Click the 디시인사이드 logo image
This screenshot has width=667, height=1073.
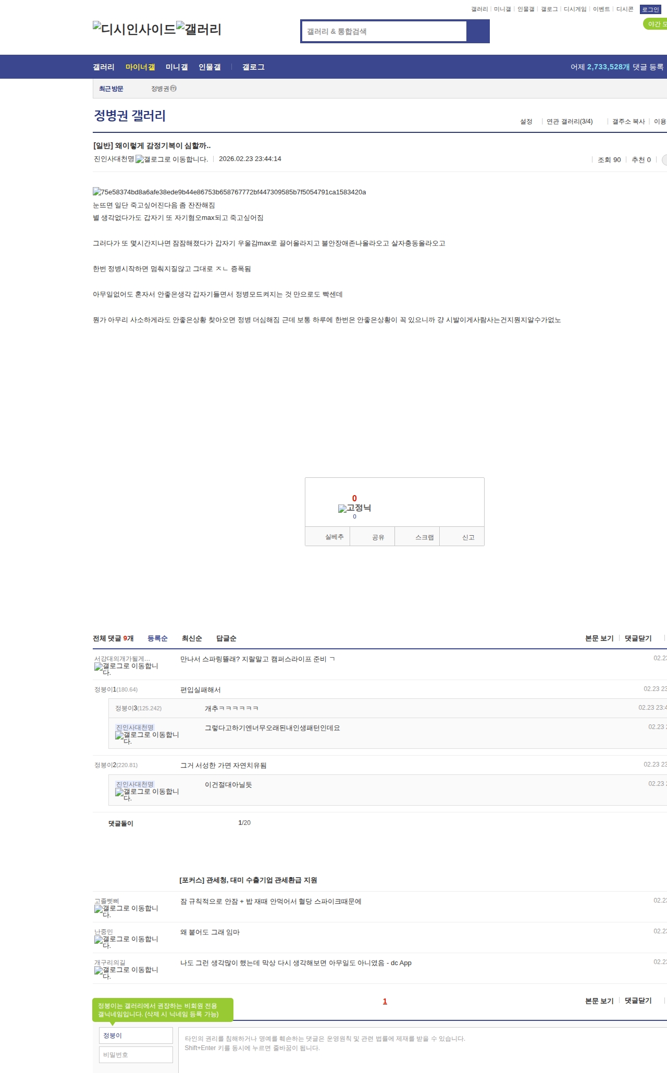tap(134, 29)
